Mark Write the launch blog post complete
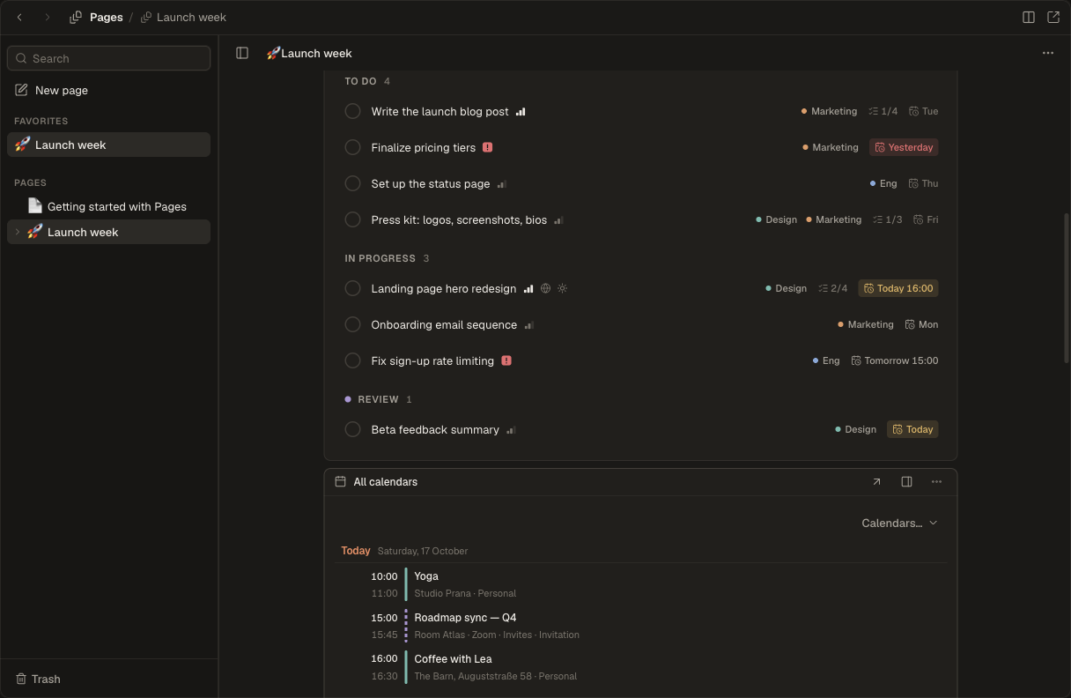 point(352,111)
